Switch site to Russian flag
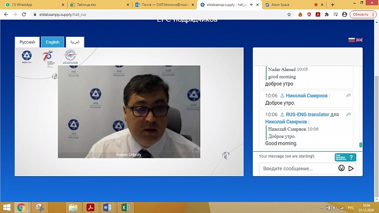Viewport: 379px width, 213px height. click(351, 40)
